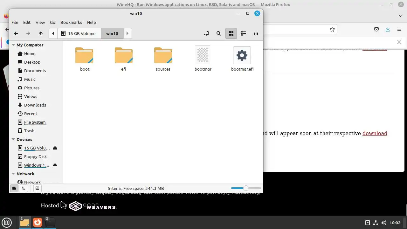Show places in the sidebar

point(14,188)
